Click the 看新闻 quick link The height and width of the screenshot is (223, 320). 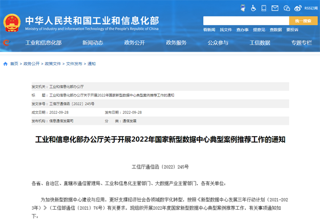(209, 30)
